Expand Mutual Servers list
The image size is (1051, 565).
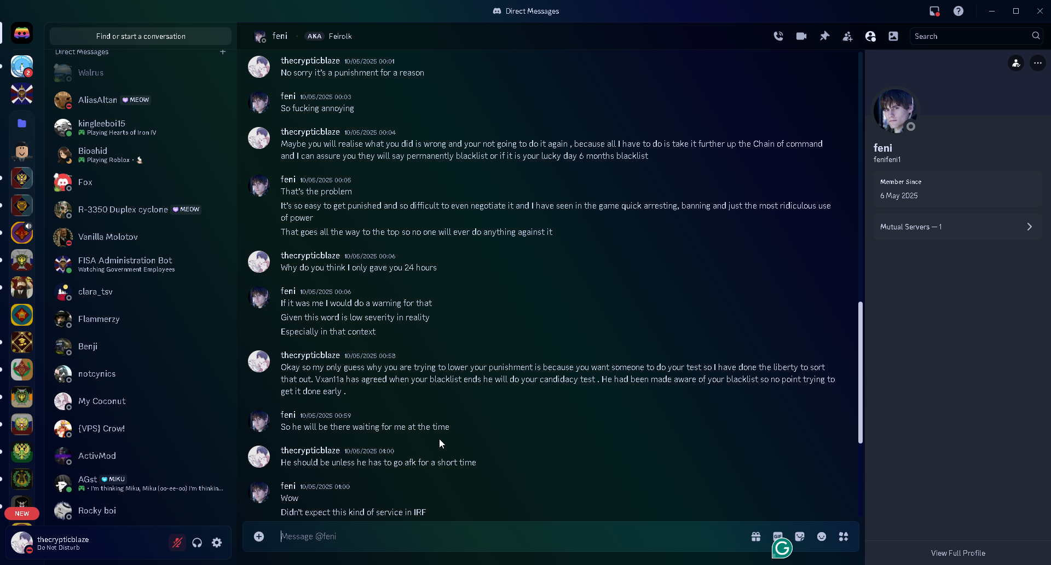click(957, 227)
